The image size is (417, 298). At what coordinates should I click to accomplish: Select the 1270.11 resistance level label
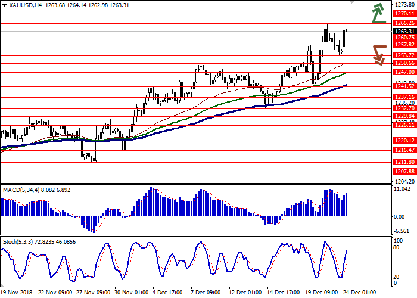click(403, 13)
